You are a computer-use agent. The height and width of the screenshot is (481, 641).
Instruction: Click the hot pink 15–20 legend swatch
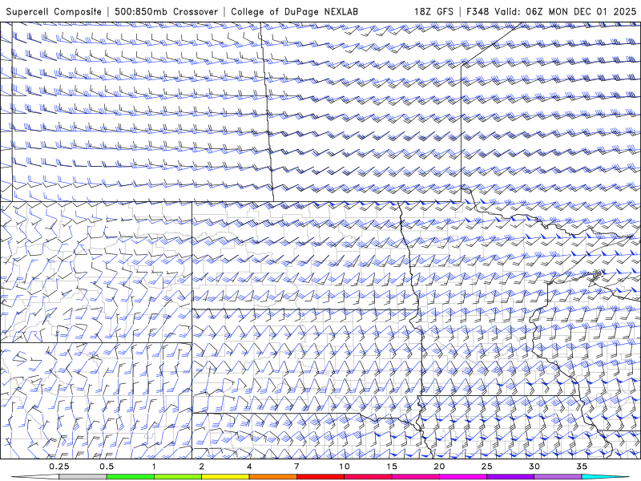[x=415, y=477]
